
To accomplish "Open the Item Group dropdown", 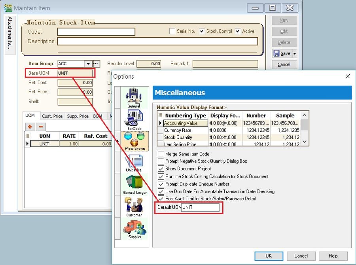I will point(89,63).
